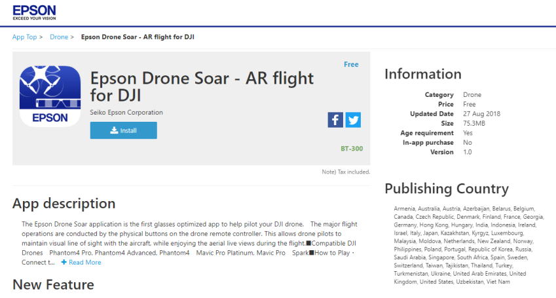Click the Publishing Country heading
Viewport: 556px width, 298px height.
447,189
